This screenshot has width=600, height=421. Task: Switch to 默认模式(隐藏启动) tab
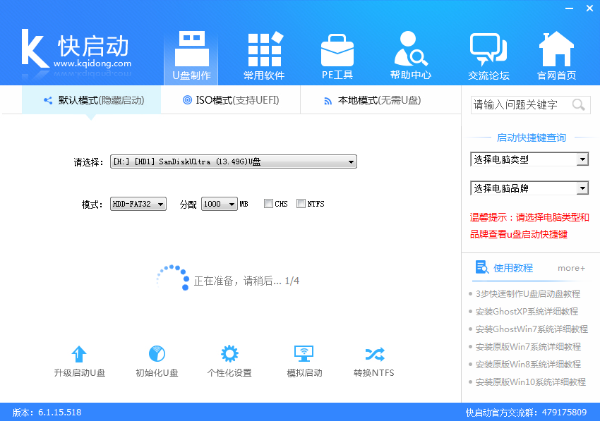coord(92,100)
